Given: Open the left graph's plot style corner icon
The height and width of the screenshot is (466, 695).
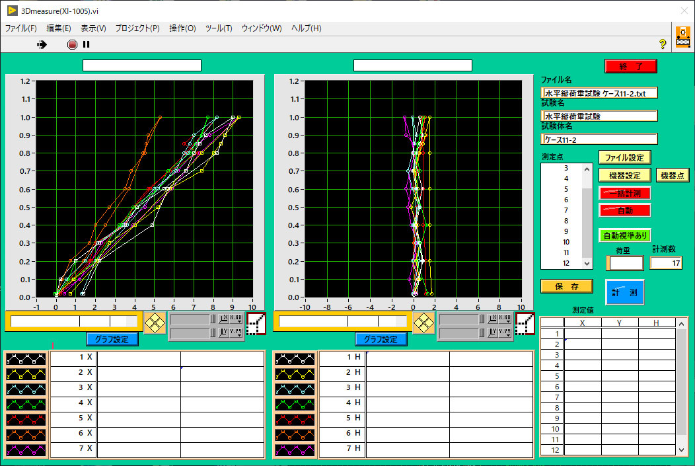Looking at the screenshot, I should (256, 324).
